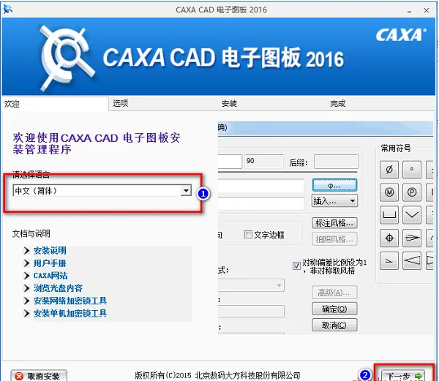Click the circled M symbol button
Image resolution: width=439 pixels, height=381 pixels.
click(389, 192)
